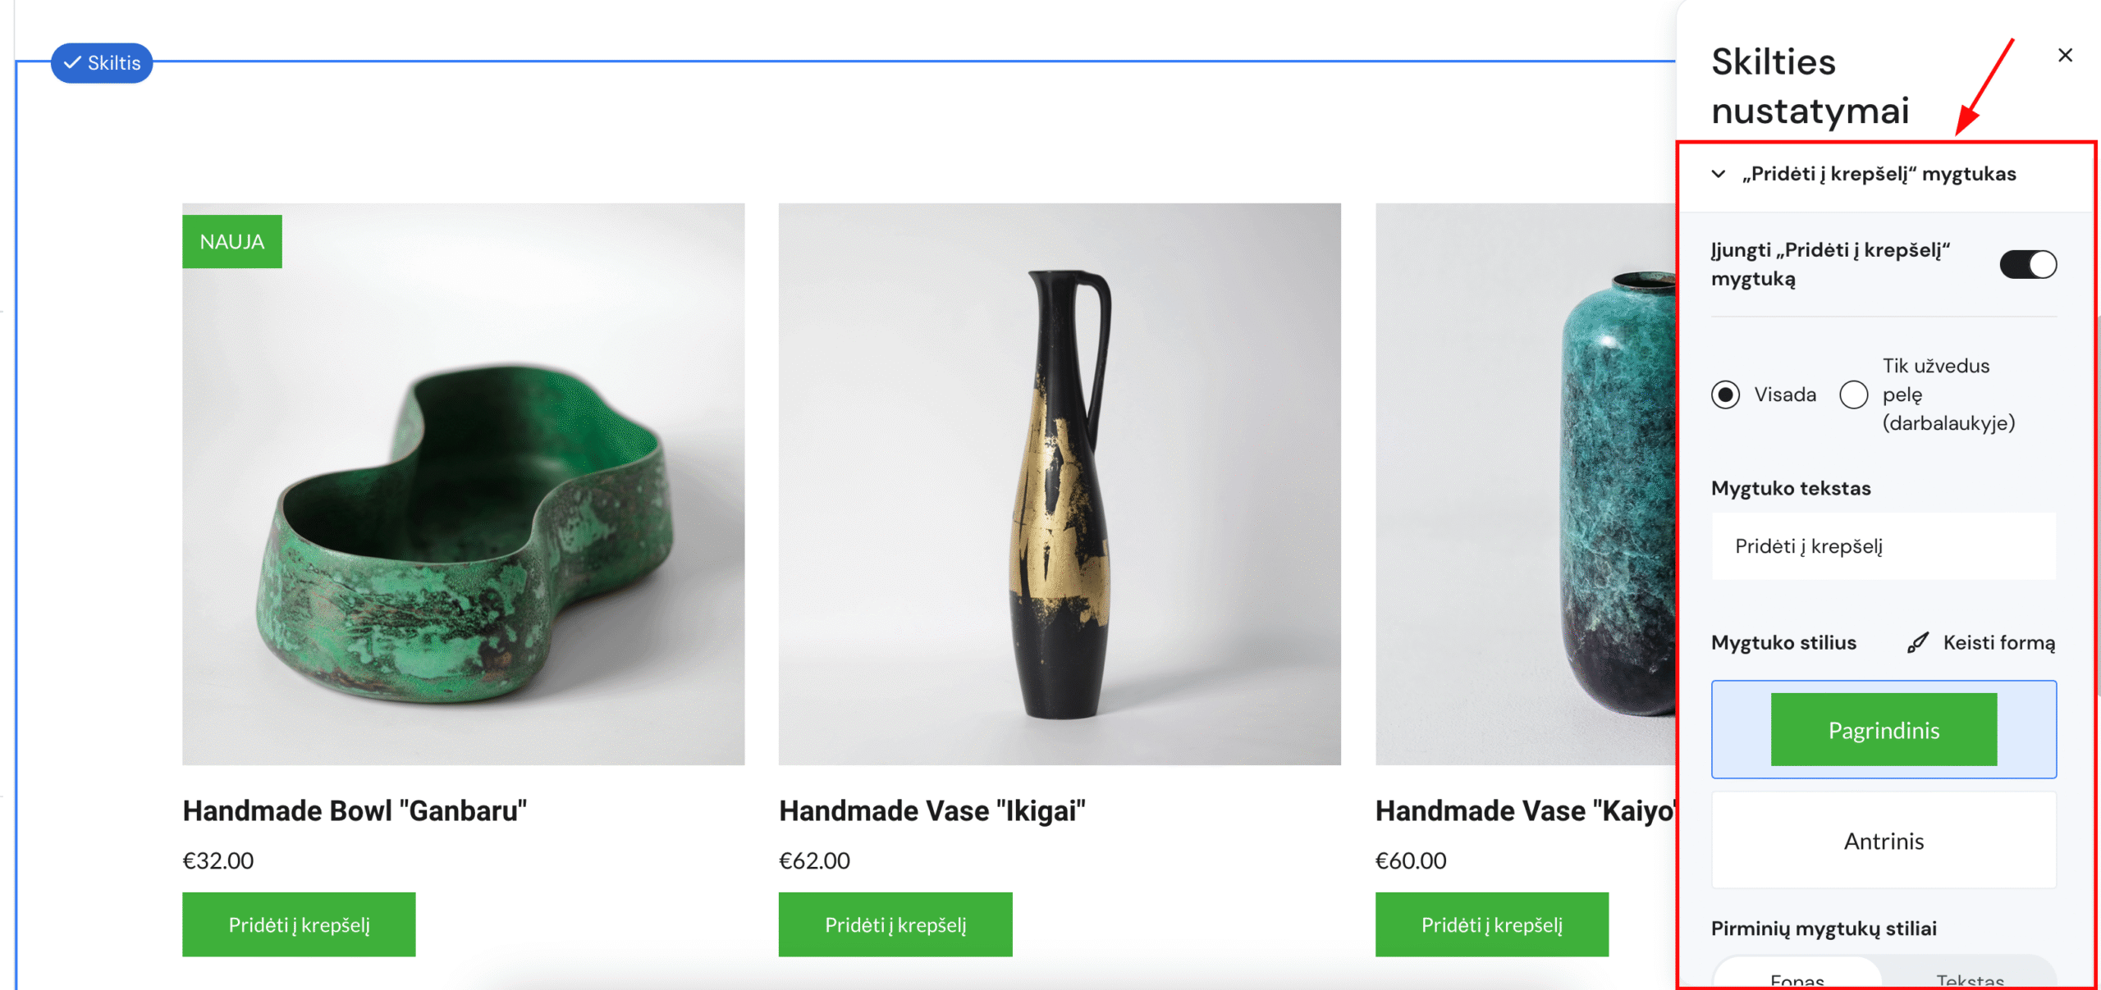Choose the Pagrindinis button style
This screenshot has width=2101, height=990.
point(1884,729)
